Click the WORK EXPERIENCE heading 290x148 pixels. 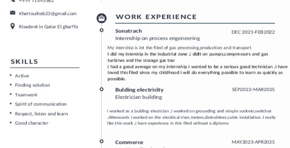coord(156,17)
